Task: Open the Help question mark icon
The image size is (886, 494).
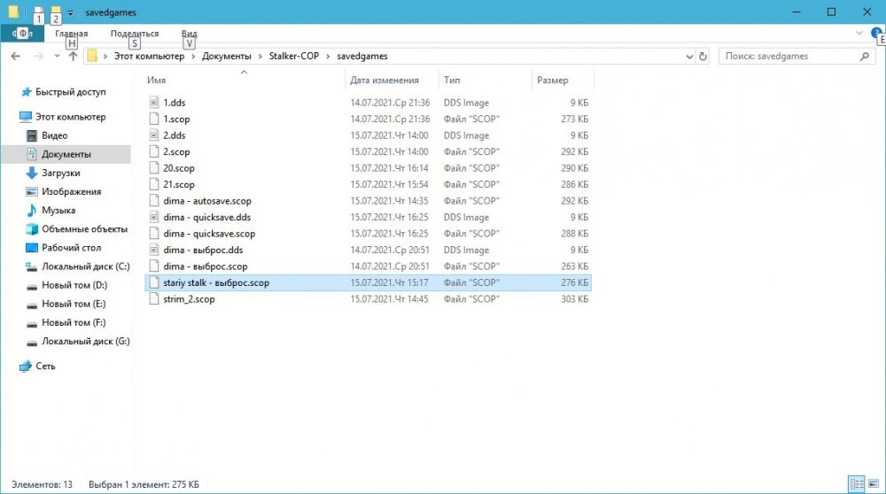Action: [876, 33]
